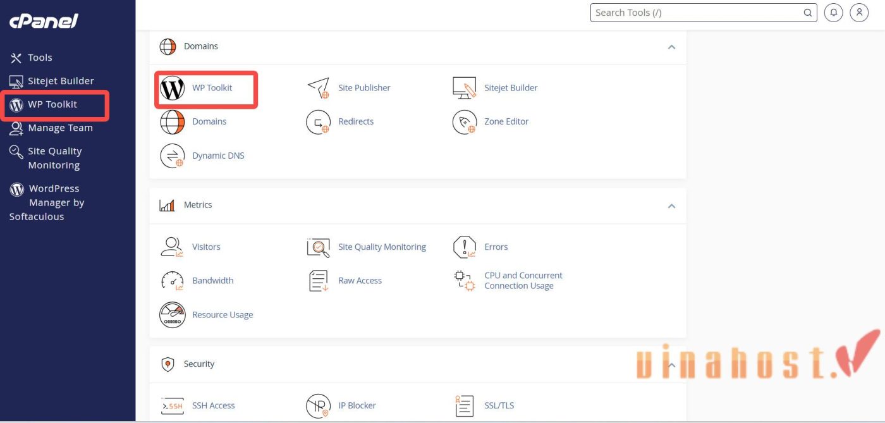Open the SSL/TLS link

click(x=499, y=405)
